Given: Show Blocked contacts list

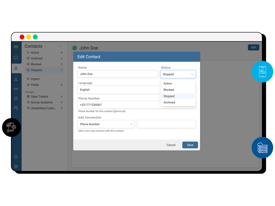Looking at the screenshot, I should point(45,64).
